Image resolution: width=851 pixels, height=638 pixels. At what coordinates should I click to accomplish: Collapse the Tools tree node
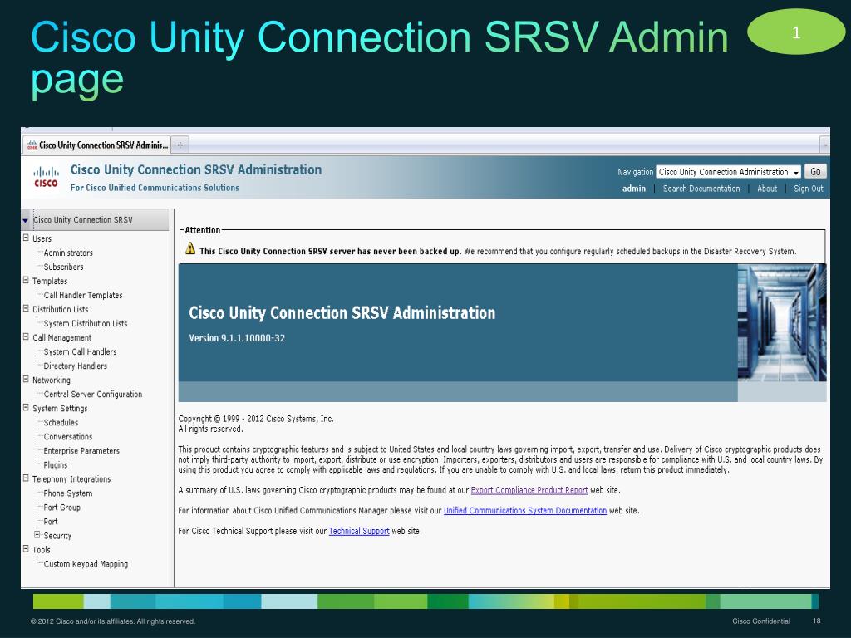coord(26,548)
